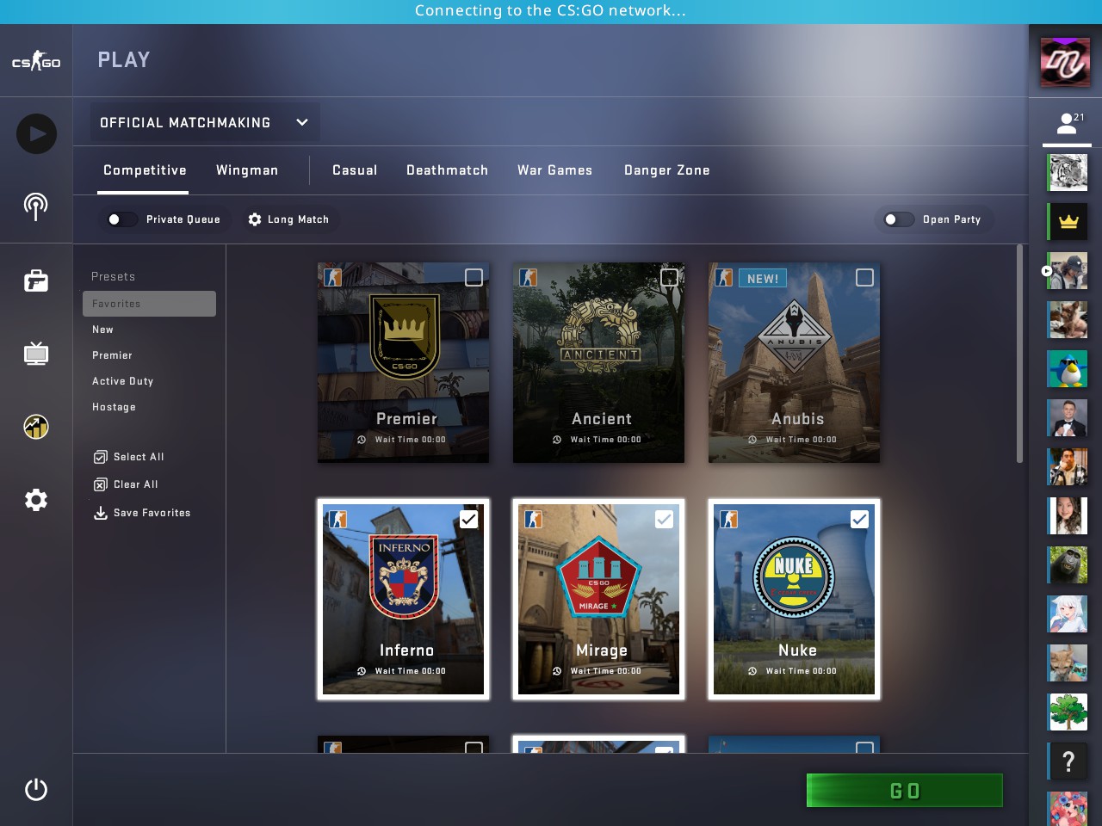Click the Long Match gear icon

[255, 219]
